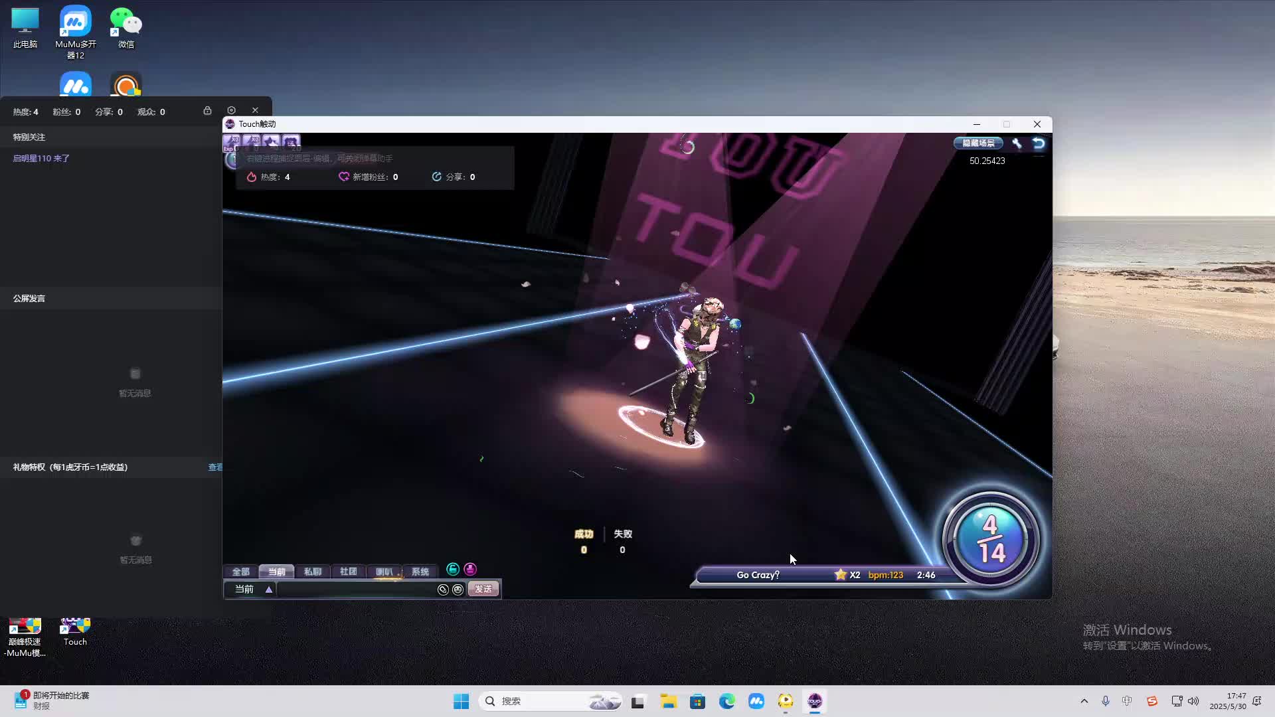Expand hidden system tray icons chevron
The height and width of the screenshot is (717, 1275).
click(1084, 701)
